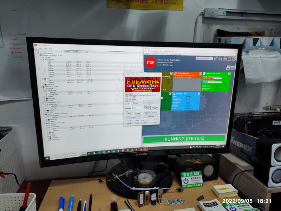The image size is (281, 211).
Task: Expand the Disk test tile window
Action: pyautogui.click(x=229, y=73)
